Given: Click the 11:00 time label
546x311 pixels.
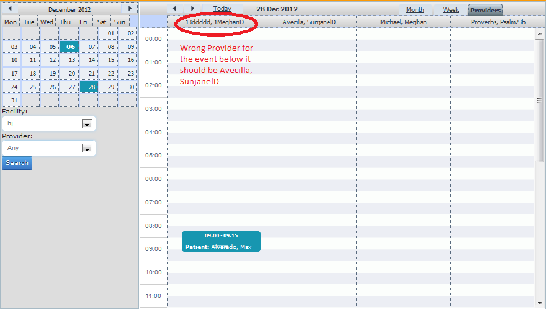Looking at the screenshot, I should coord(153,296).
